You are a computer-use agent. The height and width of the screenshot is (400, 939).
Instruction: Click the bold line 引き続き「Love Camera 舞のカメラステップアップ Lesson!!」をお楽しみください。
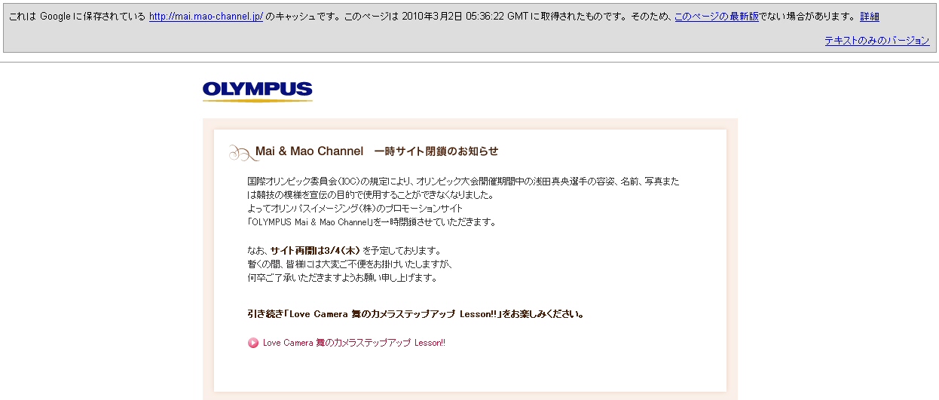416,314
